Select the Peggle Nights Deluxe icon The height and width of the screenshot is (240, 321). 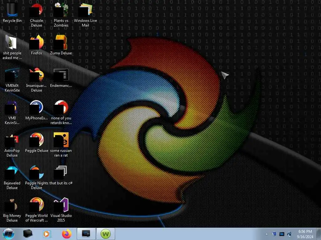[36, 177]
